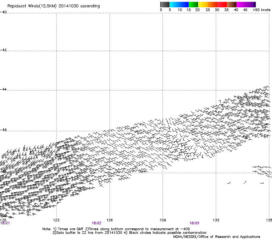Click the brown 35-40 knots color segment
Image resolution: width=272 pixels, height=239 pixels.
(x=232, y=4)
